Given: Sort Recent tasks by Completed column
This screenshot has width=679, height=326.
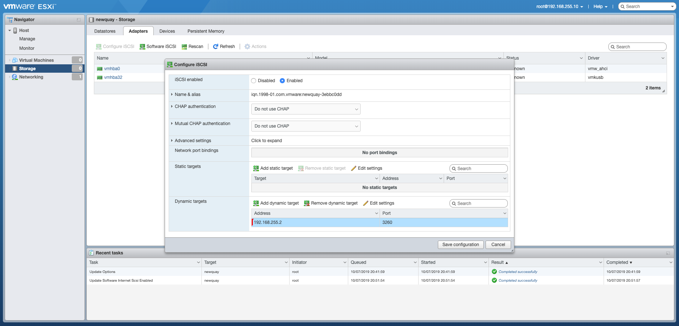Looking at the screenshot, I should [639, 262].
